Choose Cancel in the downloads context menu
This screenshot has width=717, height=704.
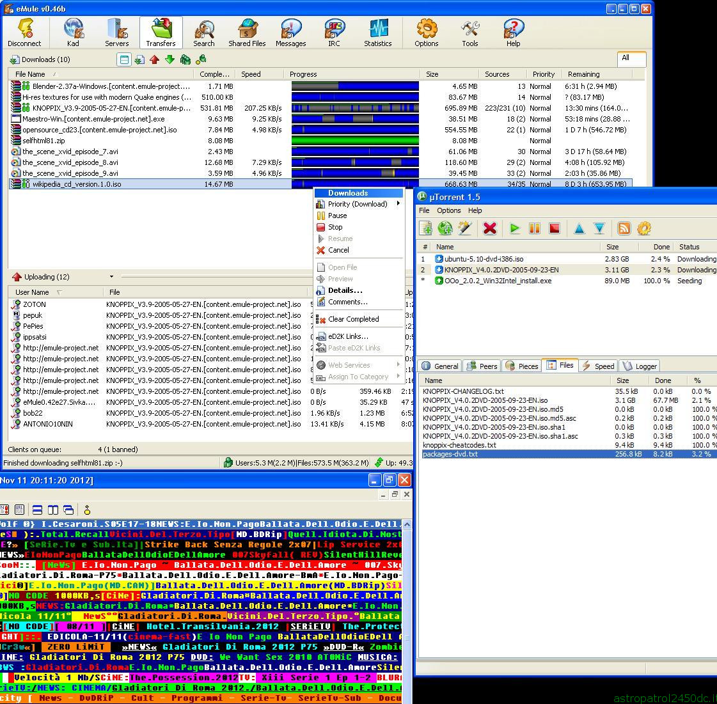coord(359,250)
